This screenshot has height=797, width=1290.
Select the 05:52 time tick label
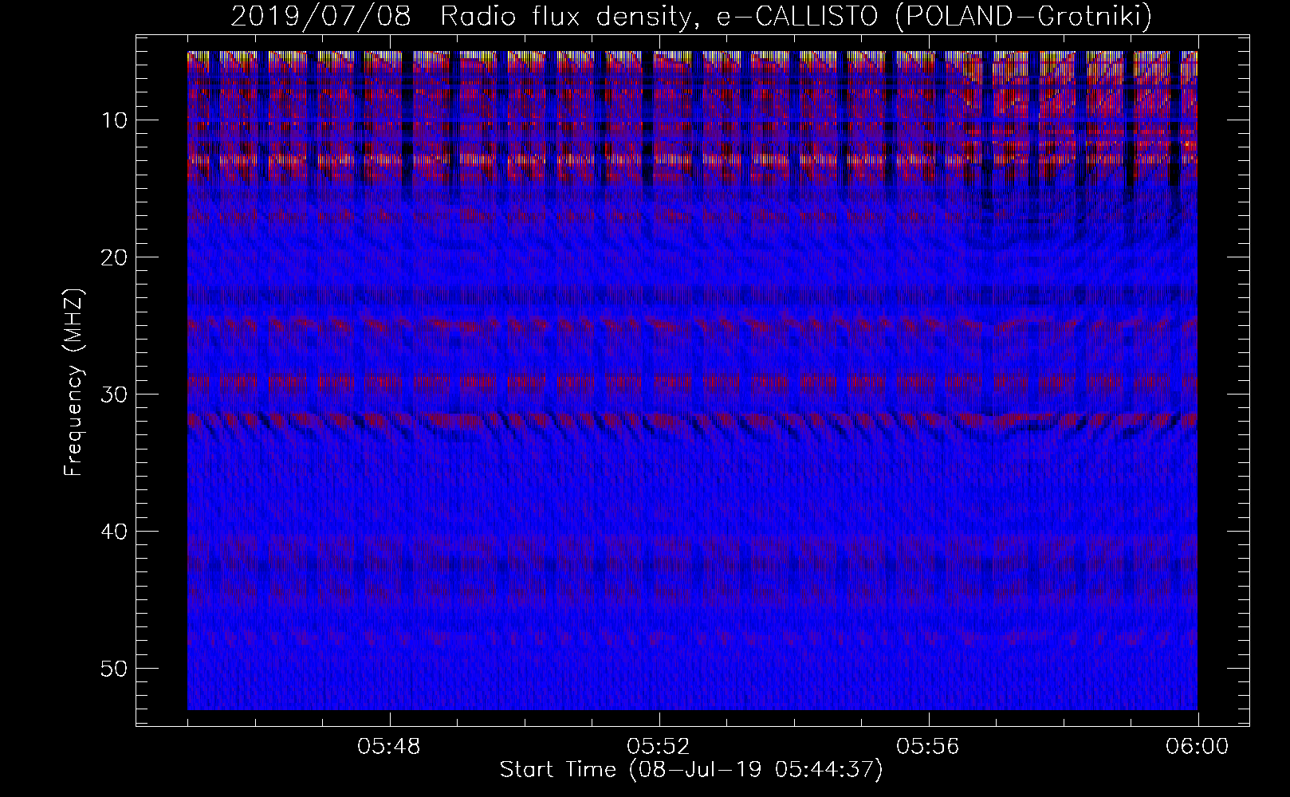click(x=659, y=747)
